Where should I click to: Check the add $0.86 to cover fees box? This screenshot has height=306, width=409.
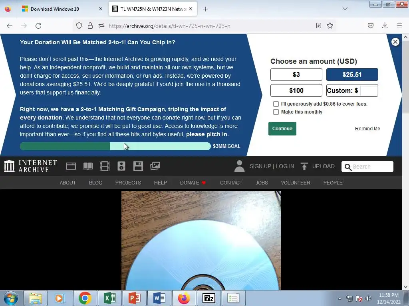276,104
